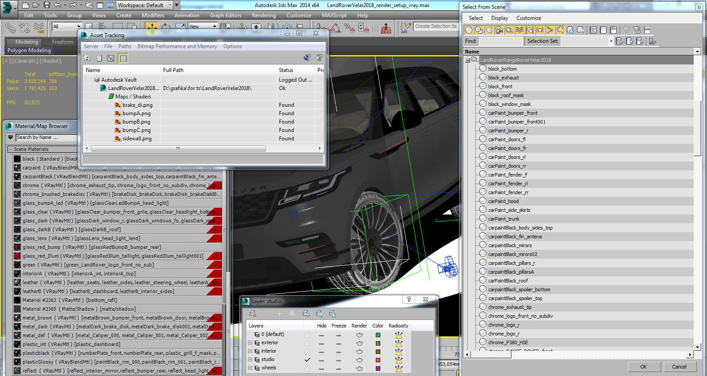Set 0 (default) layer as current checkbox

[307, 335]
